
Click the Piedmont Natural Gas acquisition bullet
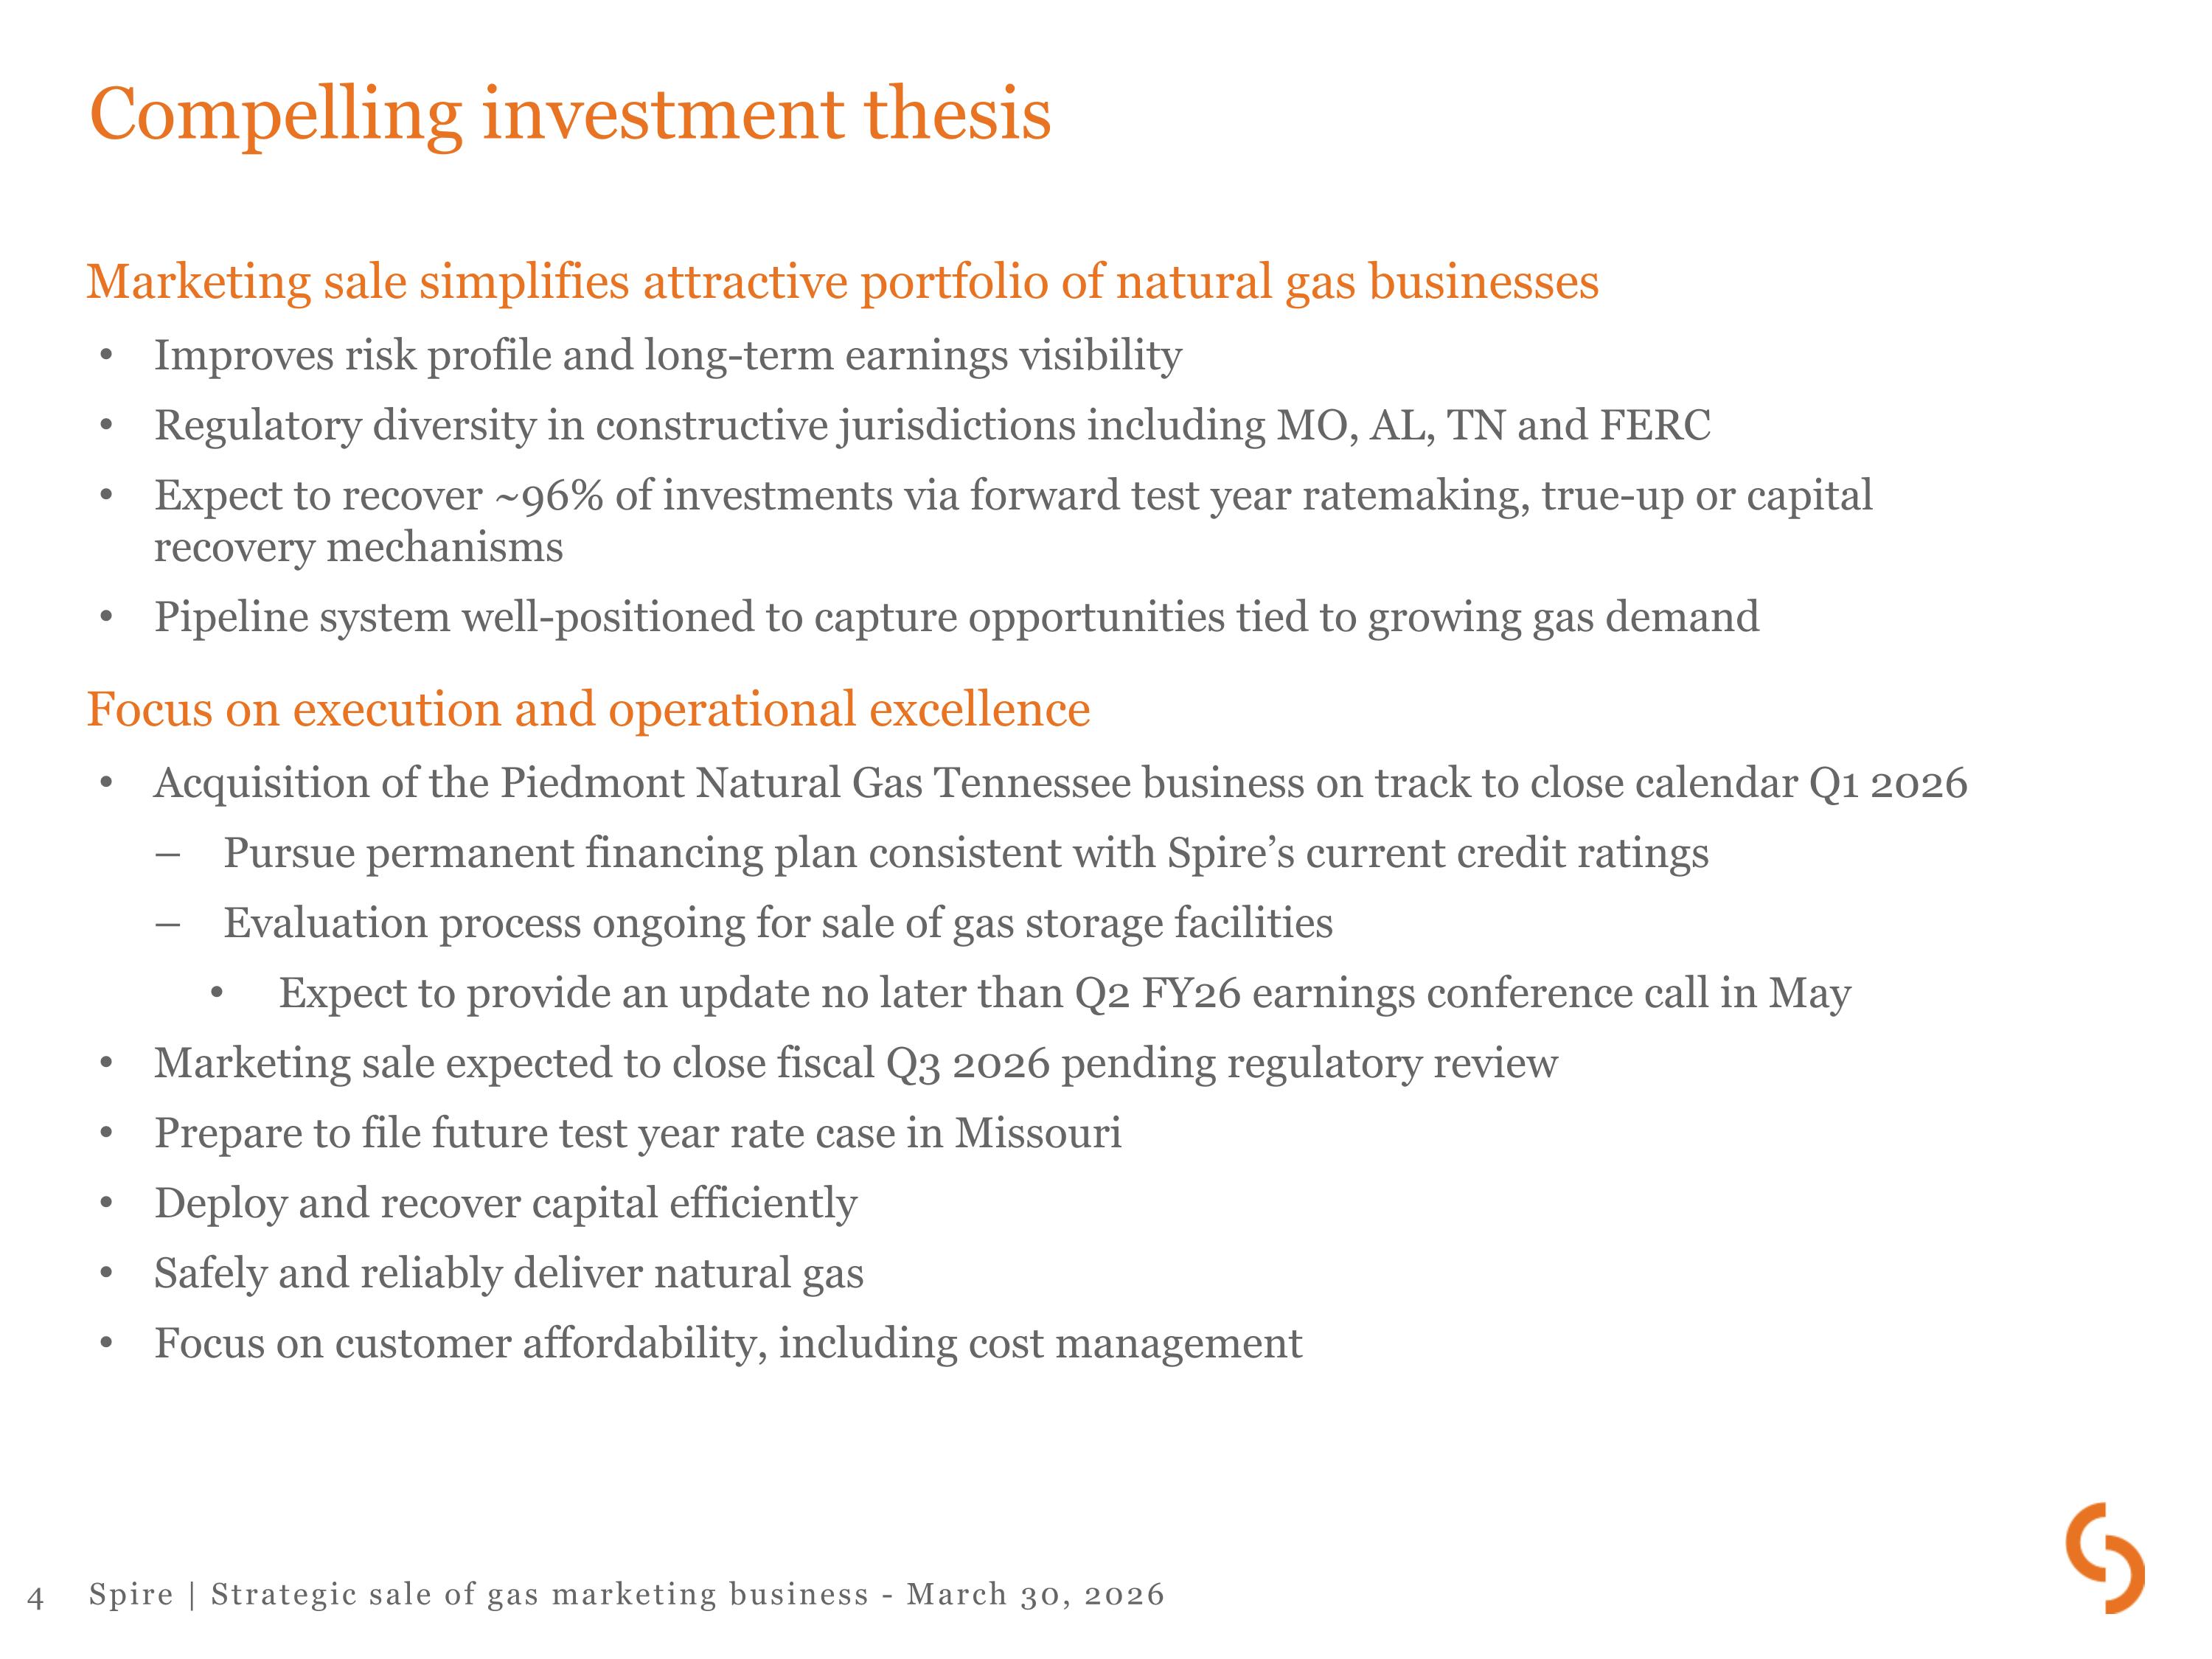pyautogui.click(x=1060, y=783)
